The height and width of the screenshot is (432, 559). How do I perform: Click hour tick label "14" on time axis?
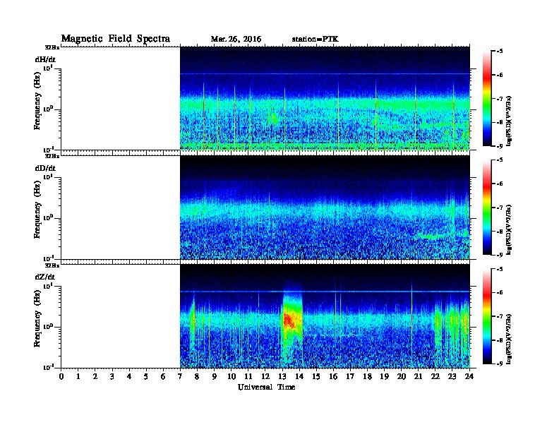click(x=299, y=377)
